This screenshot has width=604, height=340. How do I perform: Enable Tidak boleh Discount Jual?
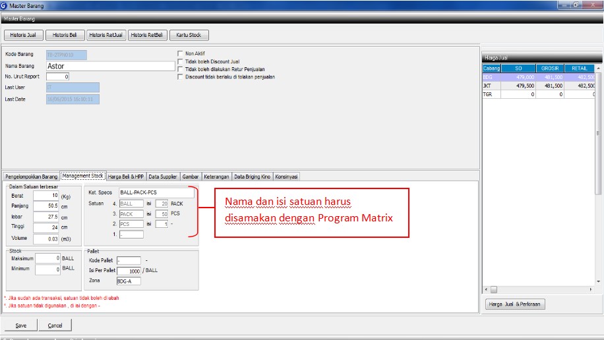[x=180, y=61]
